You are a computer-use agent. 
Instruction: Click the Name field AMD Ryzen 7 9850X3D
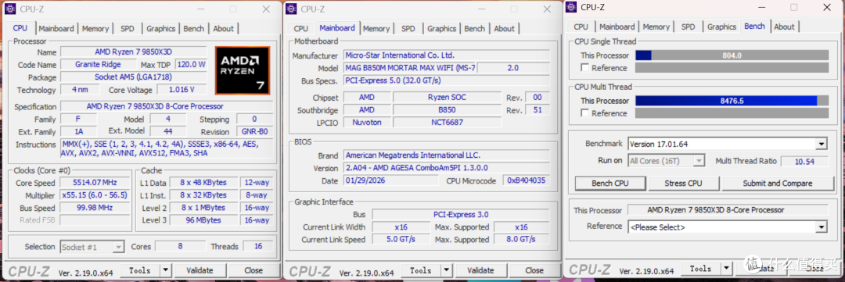[x=133, y=52]
